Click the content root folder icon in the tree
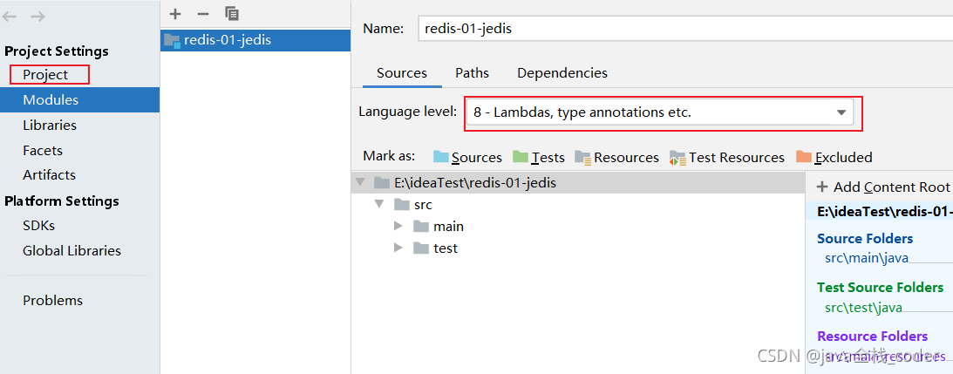 tap(382, 182)
